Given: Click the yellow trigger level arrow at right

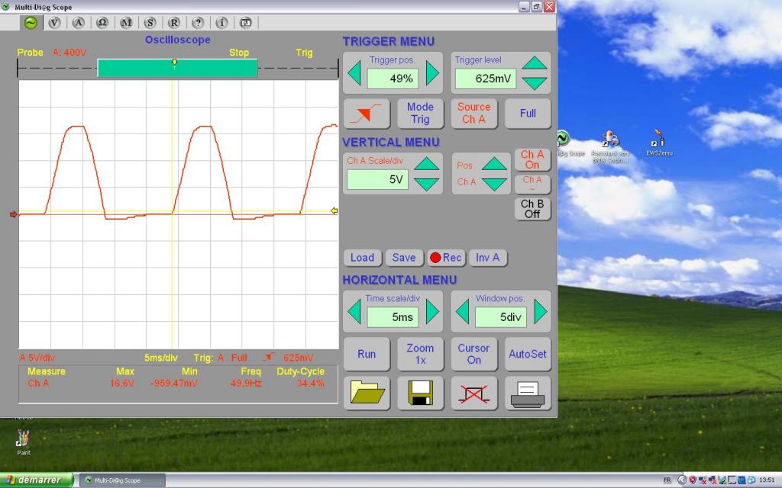Looking at the screenshot, I should [x=334, y=211].
